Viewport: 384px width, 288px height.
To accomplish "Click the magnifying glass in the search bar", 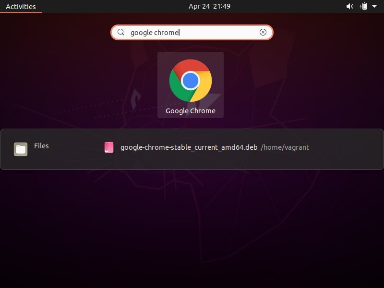I will [x=121, y=32].
